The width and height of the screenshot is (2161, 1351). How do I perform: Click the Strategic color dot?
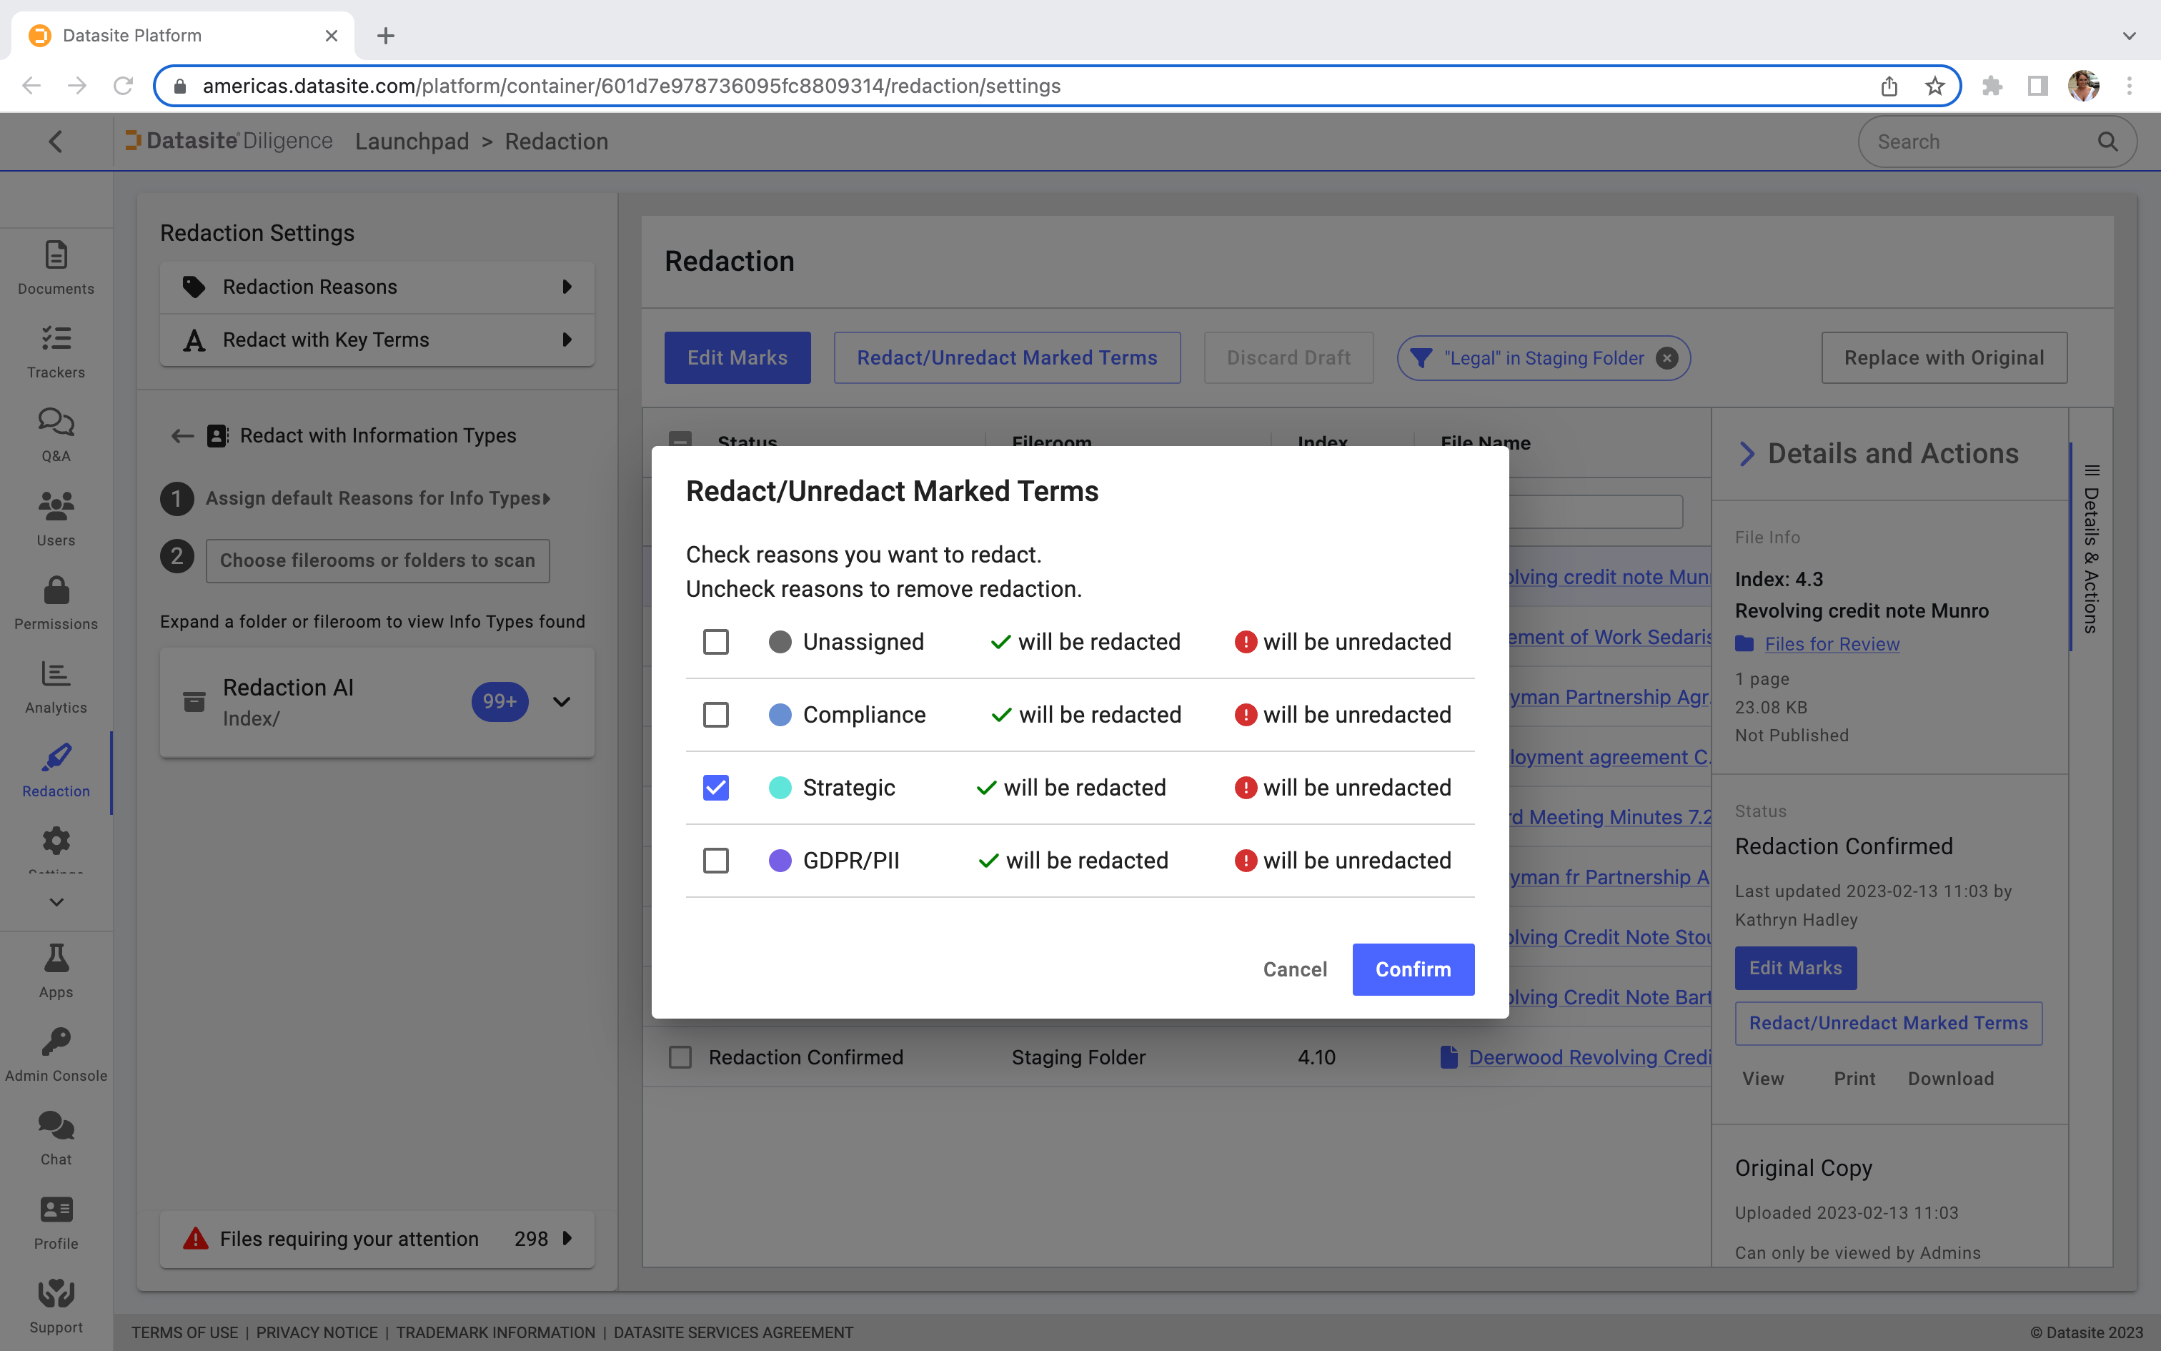click(x=780, y=787)
